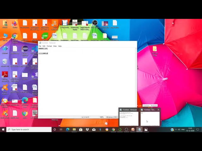Click the Ln 3, Col 9 status entry
This screenshot has width=202, height=151.
85,117
